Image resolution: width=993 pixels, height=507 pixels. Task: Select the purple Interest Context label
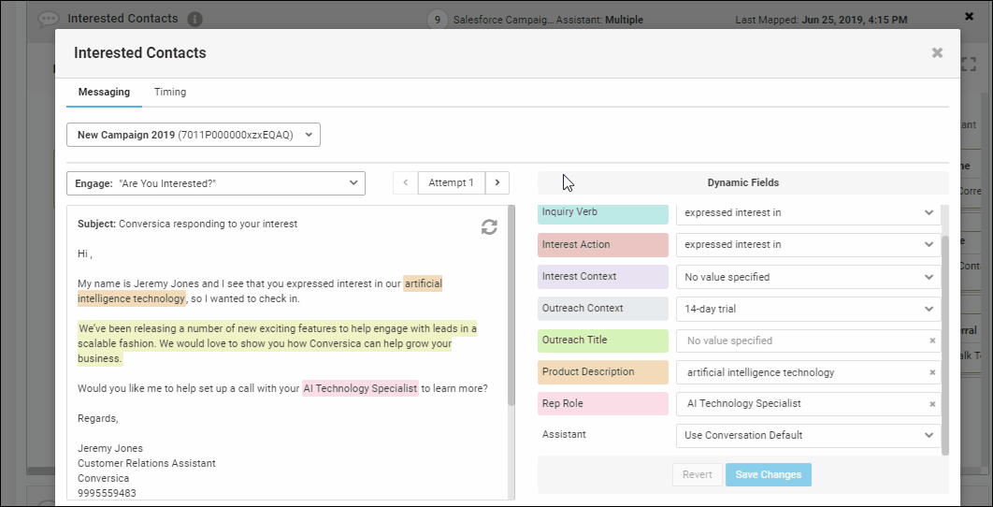tap(603, 277)
